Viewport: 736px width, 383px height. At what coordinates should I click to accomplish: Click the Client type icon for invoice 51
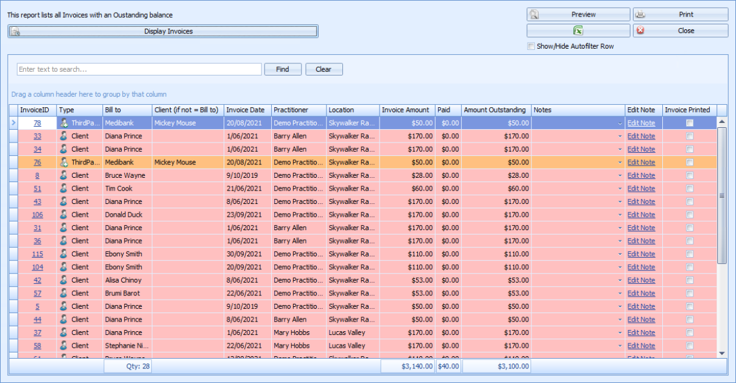(63, 188)
